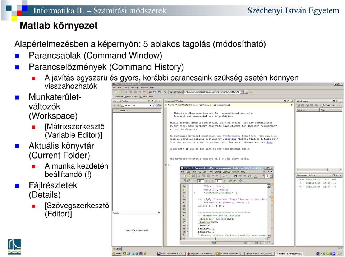The width and height of the screenshot is (345, 257).
Task: Click MATLAB Start button at bottom left
Action: click(117, 249)
